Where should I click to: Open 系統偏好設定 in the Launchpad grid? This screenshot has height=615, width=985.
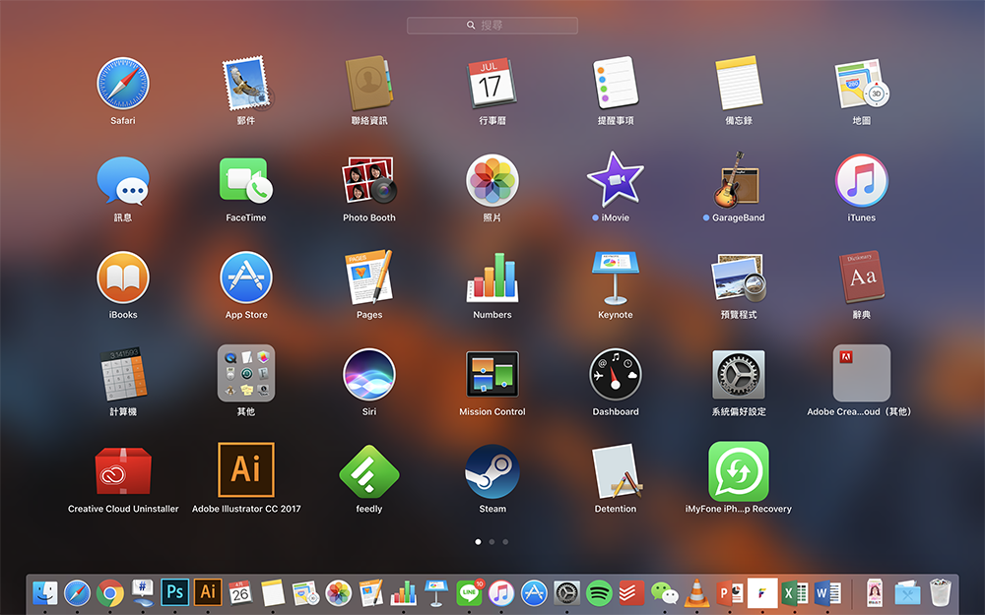click(739, 375)
